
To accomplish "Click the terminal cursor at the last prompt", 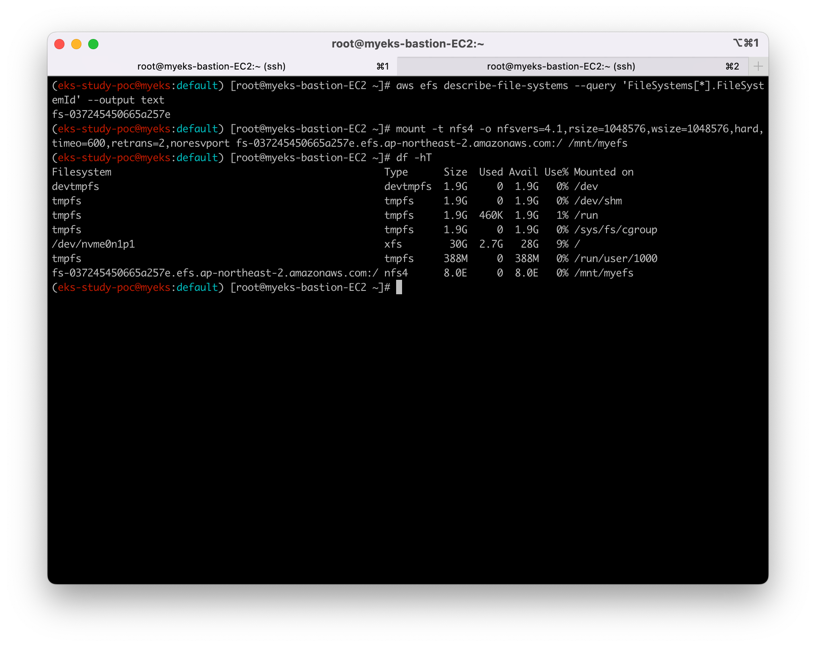I will click(x=399, y=287).
